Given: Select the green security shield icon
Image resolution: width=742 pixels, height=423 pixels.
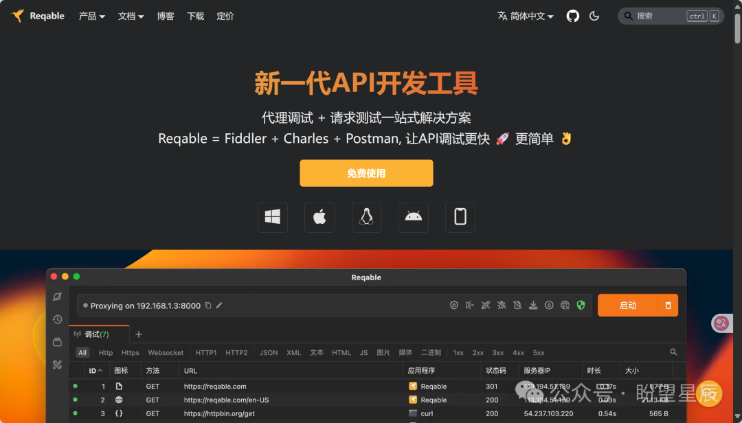Looking at the screenshot, I should pos(581,305).
